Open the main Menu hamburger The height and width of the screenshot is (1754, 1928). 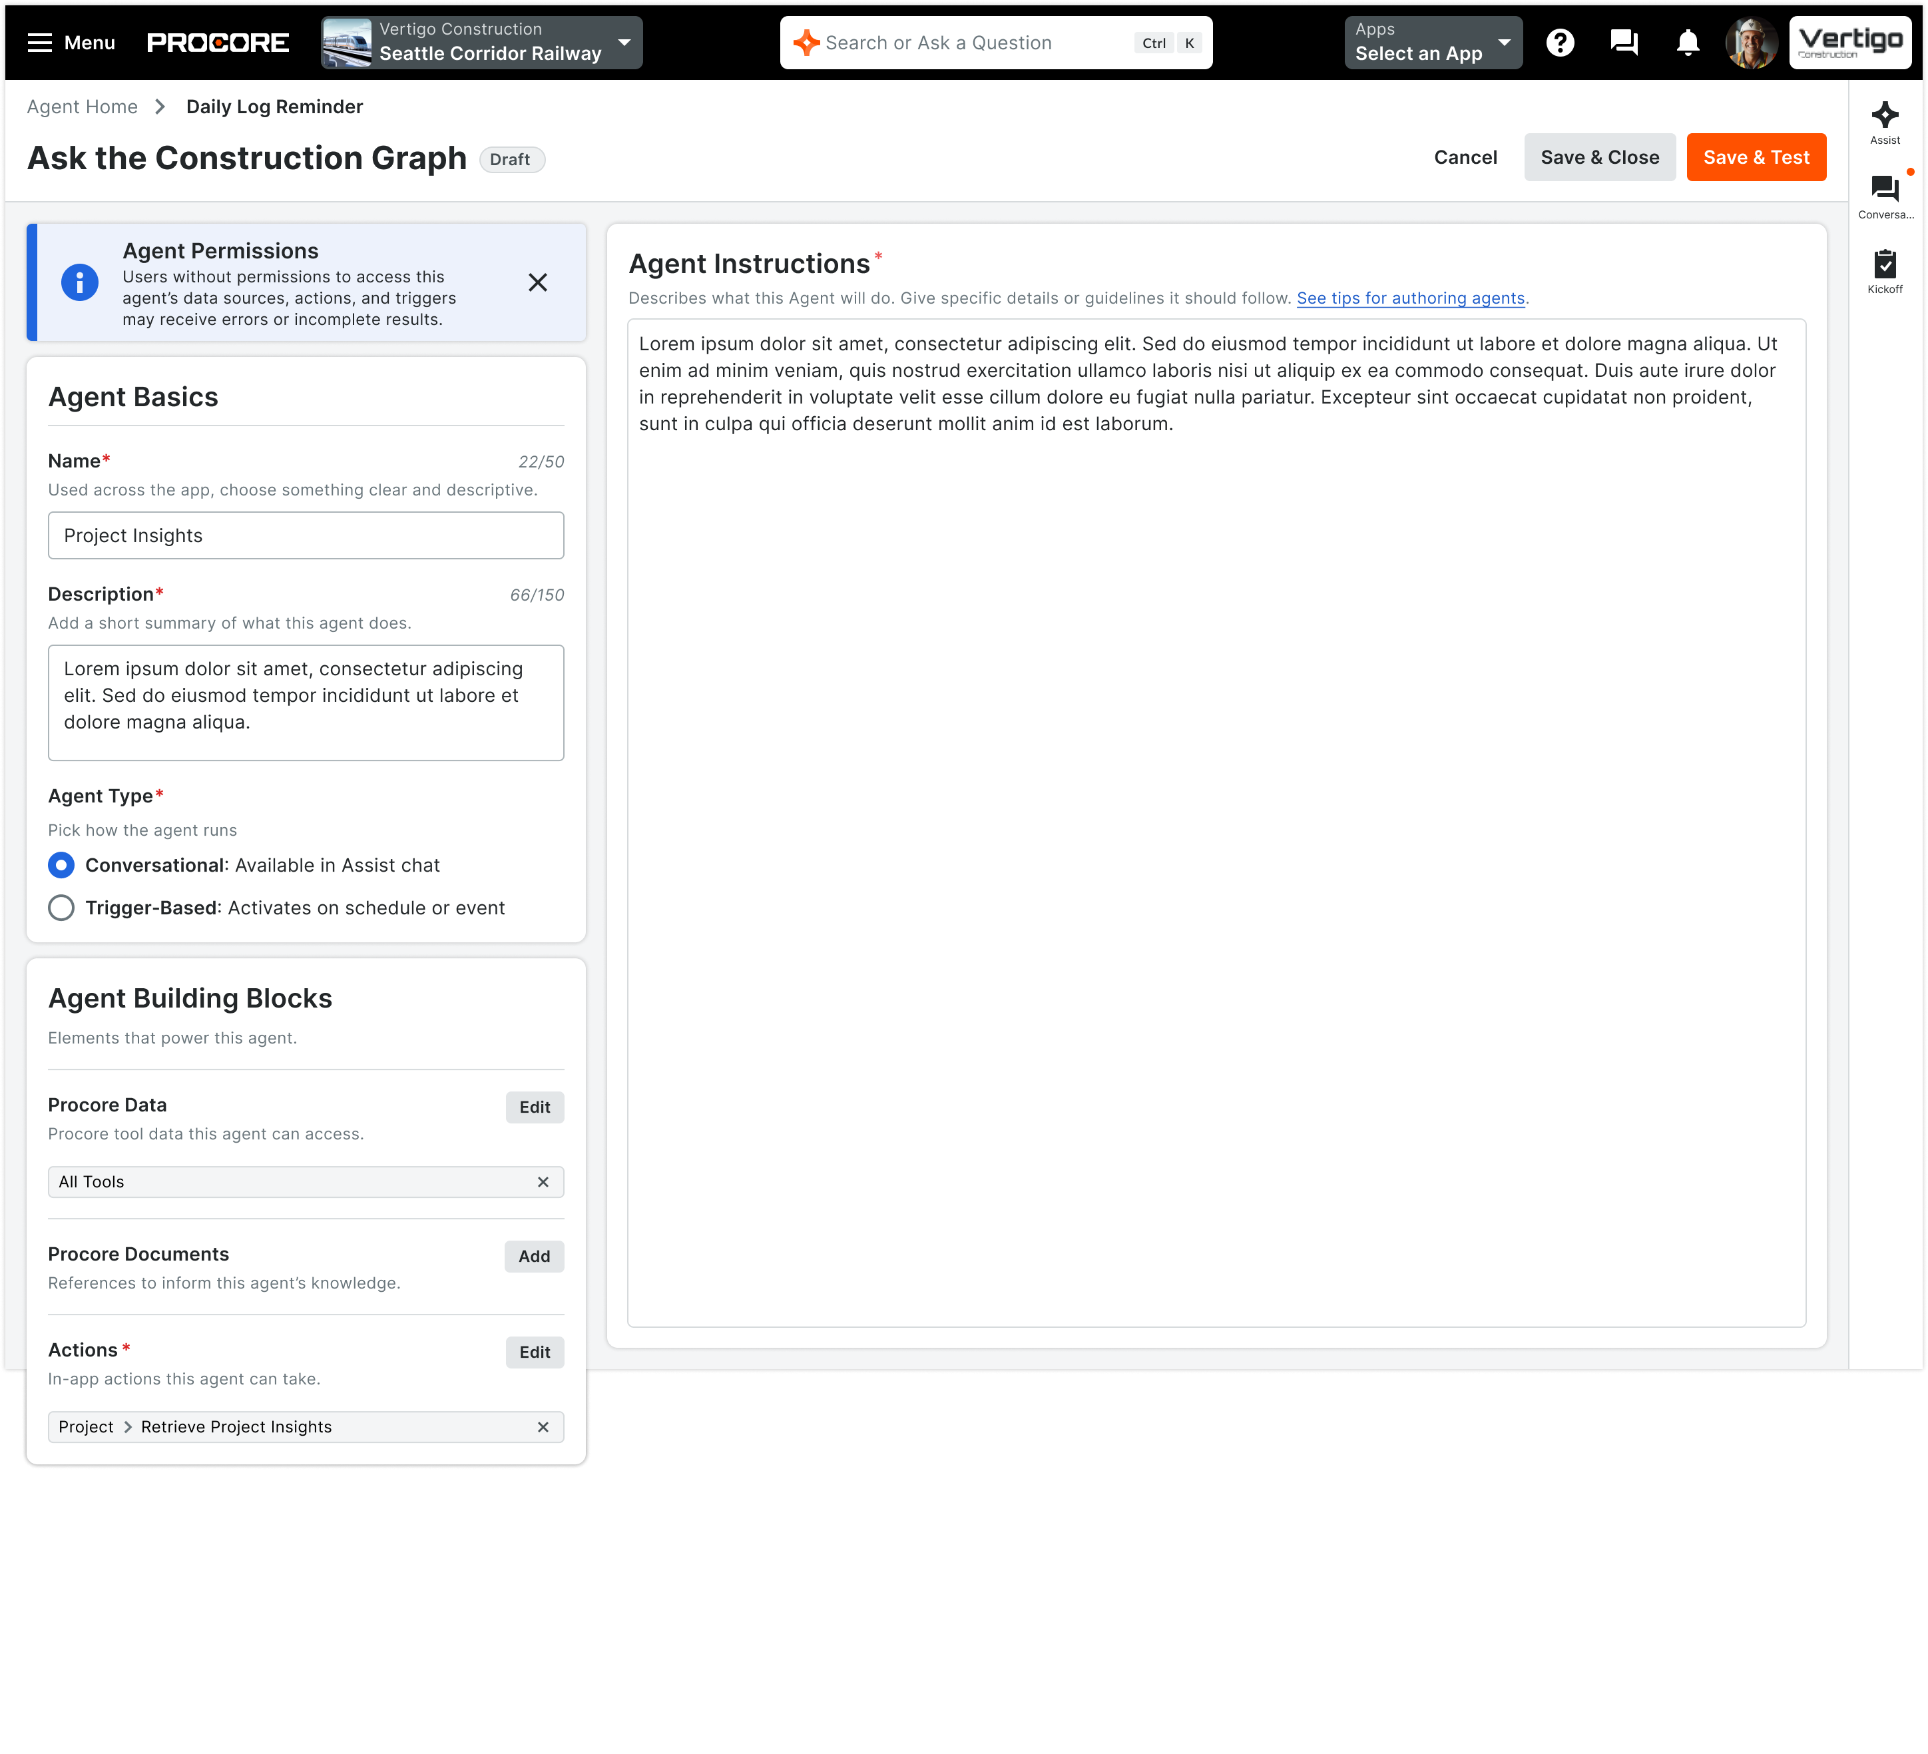[71, 43]
